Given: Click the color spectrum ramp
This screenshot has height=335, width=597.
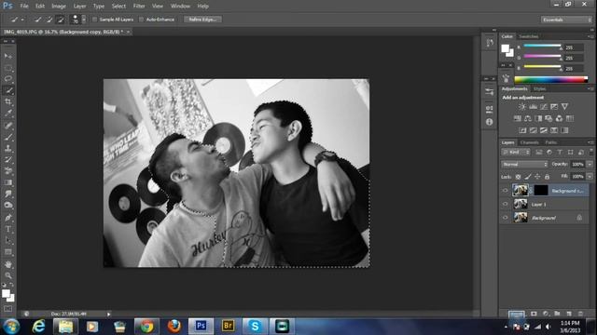Looking at the screenshot, I should (551, 79).
